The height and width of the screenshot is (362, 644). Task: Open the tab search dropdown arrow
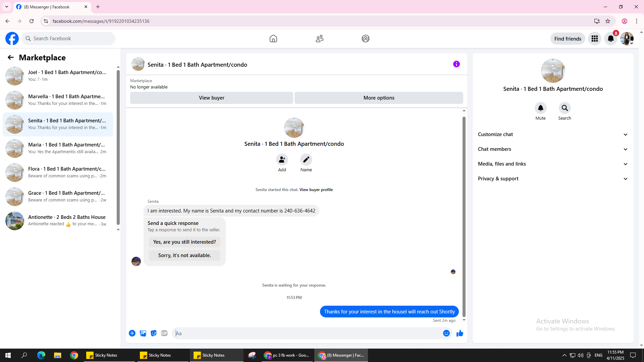(x=7, y=7)
